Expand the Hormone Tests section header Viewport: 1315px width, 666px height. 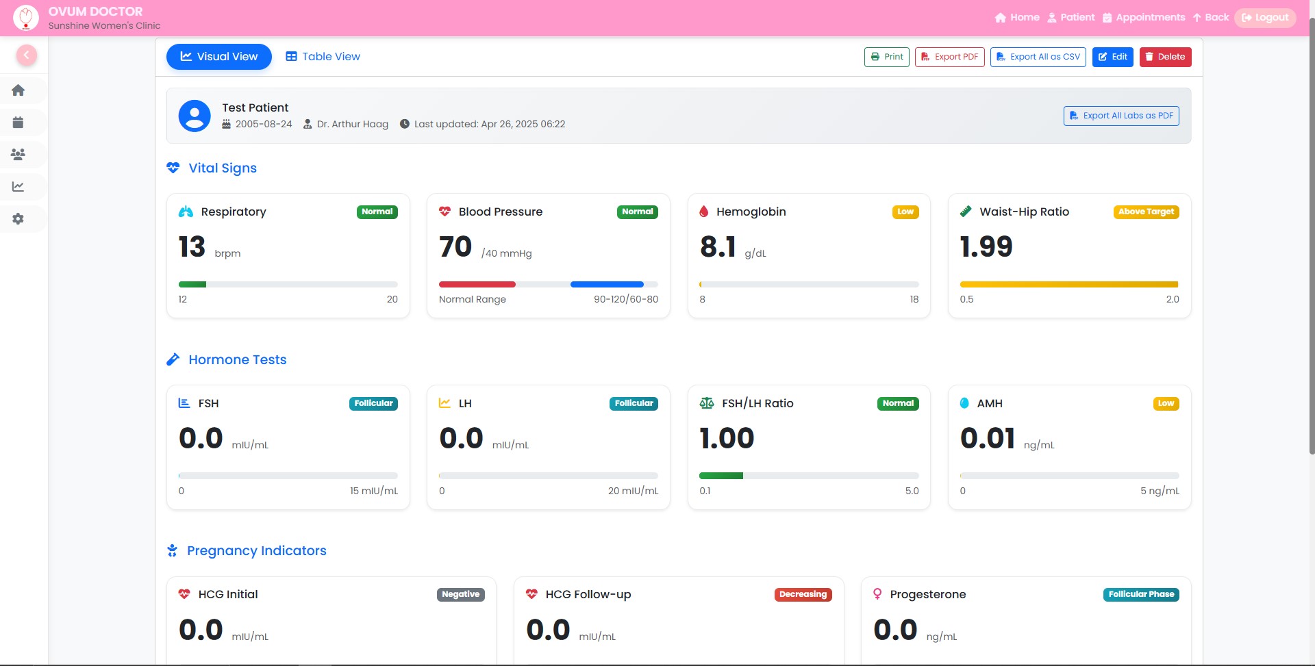pos(226,359)
